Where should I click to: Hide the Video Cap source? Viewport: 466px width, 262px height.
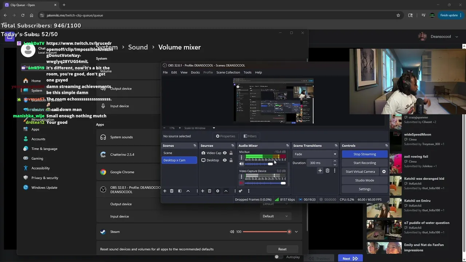coord(225,153)
